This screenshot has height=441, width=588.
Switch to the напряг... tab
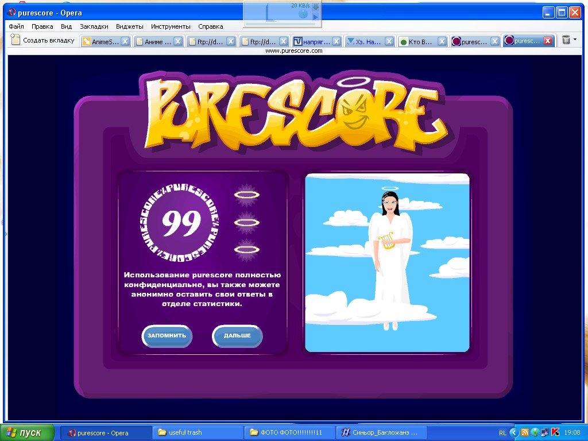pos(313,41)
